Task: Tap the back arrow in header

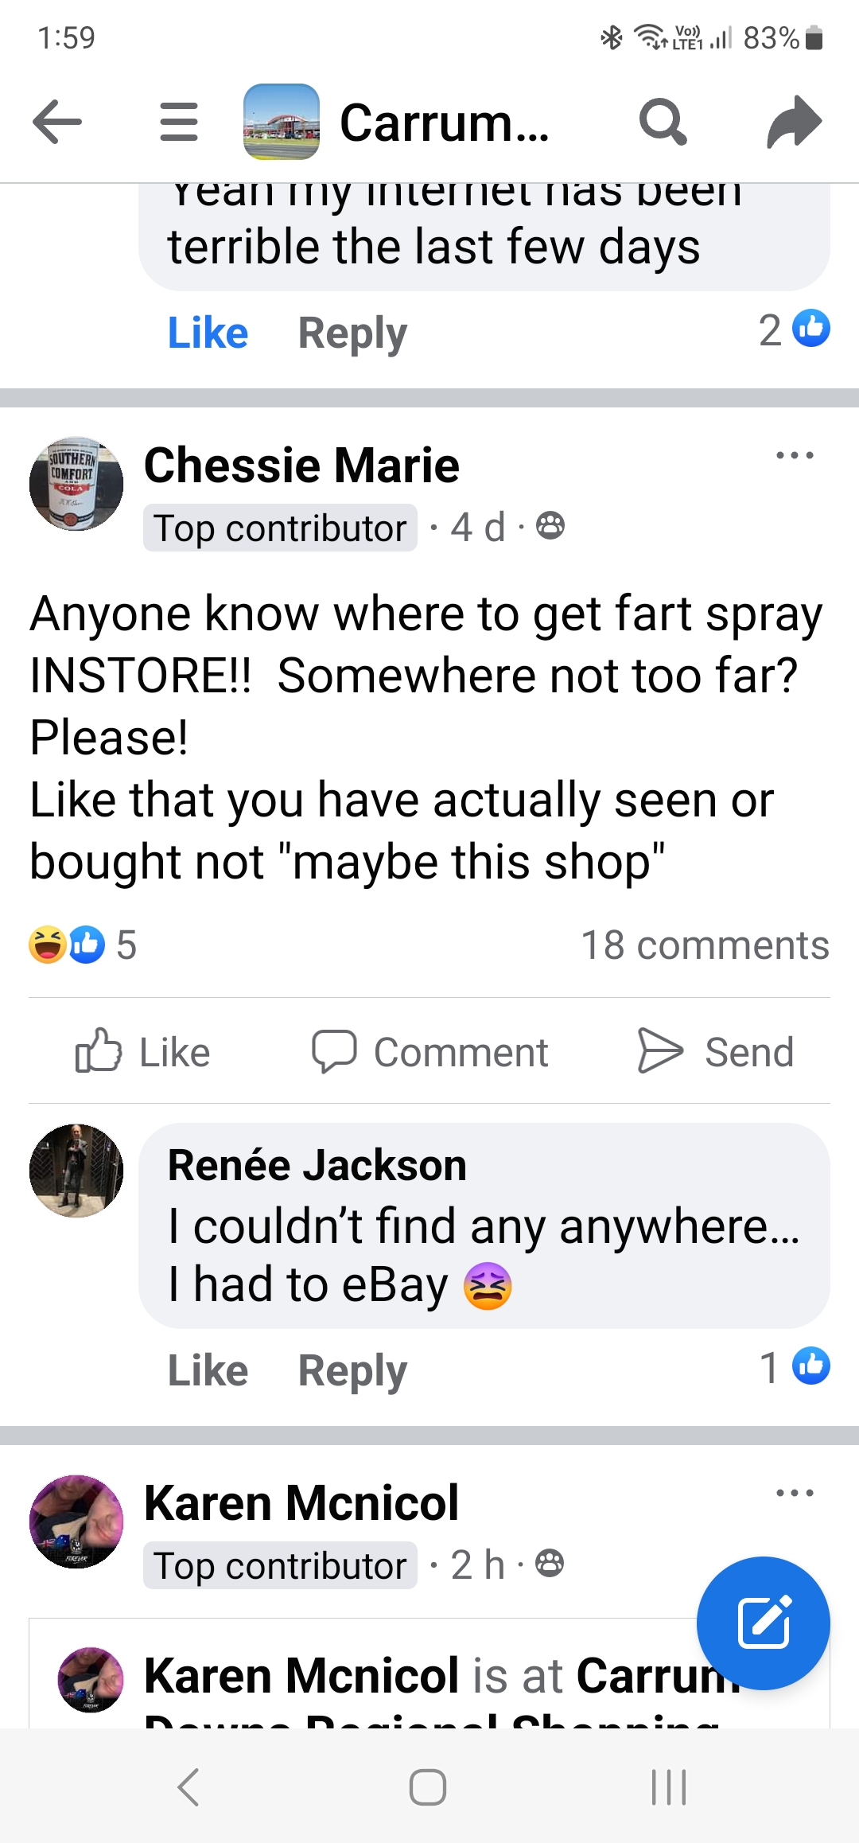Action: [x=57, y=122]
